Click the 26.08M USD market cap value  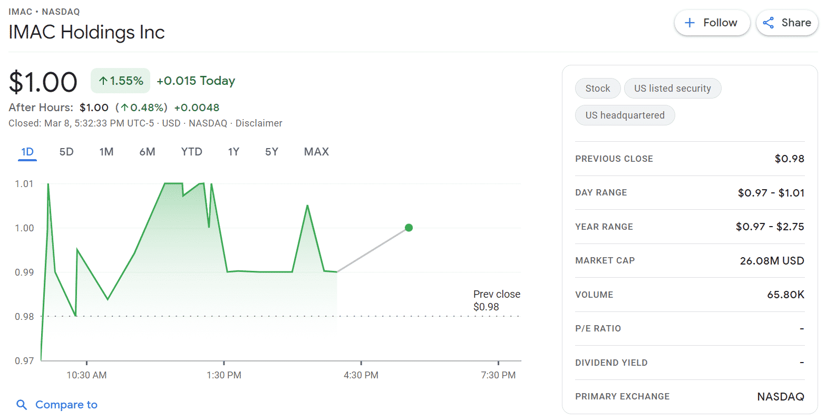tap(772, 261)
